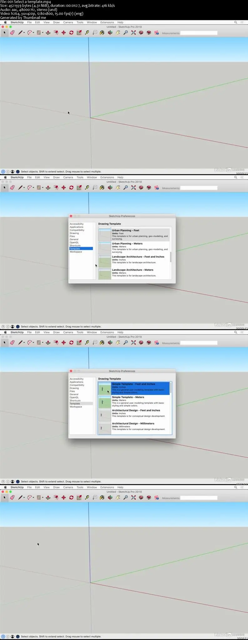Select Paint Bucket tool above Urban Planning dialog
The height and width of the screenshot is (640, 248).
102,187
